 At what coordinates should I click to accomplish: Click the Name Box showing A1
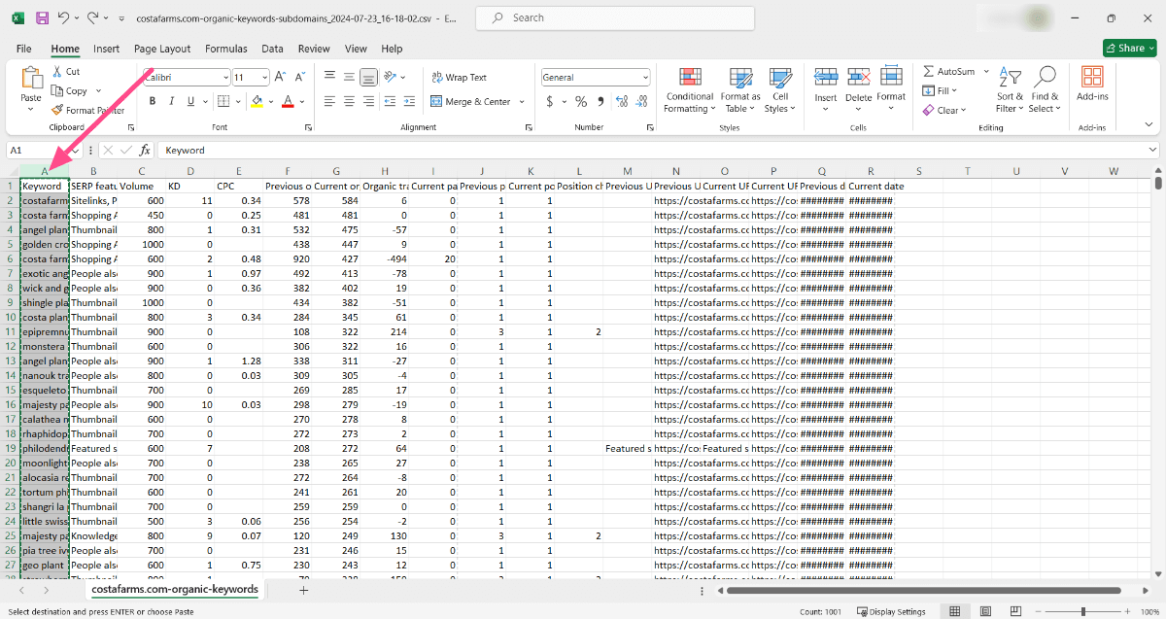pos(43,151)
